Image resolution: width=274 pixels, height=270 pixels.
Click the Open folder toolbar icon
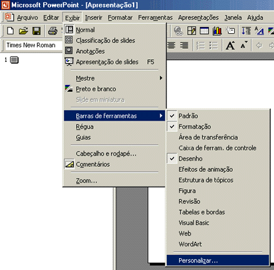pyautogui.click(x=23, y=31)
